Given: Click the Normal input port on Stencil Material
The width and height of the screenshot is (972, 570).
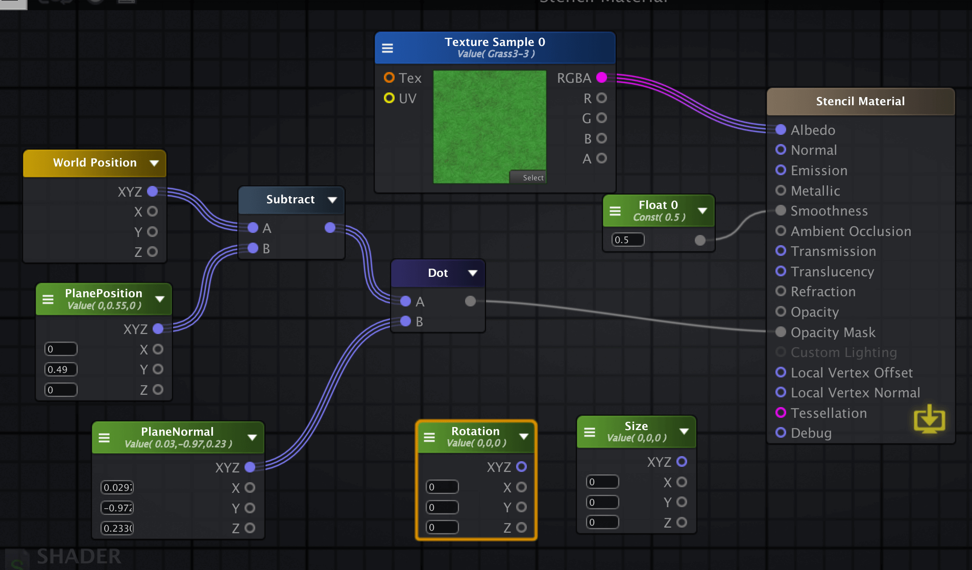Looking at the screenshot, I should [781, 150].
